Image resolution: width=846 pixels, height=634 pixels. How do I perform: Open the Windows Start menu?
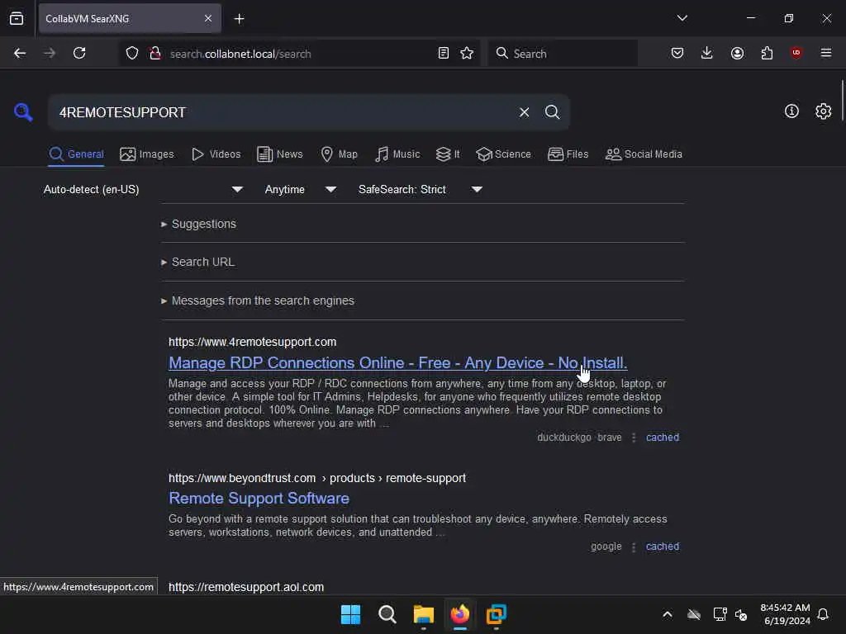(350, 614)
